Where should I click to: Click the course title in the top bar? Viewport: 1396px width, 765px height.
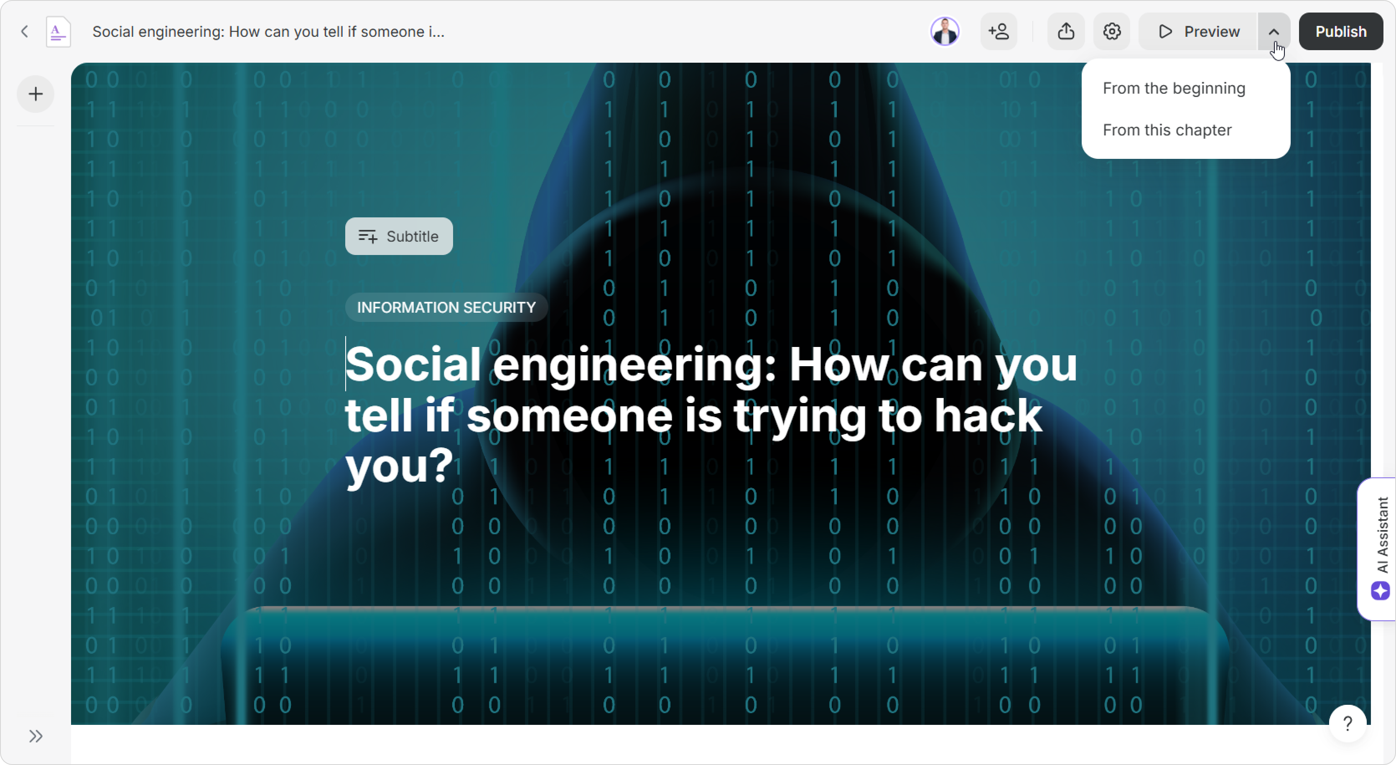268,31
